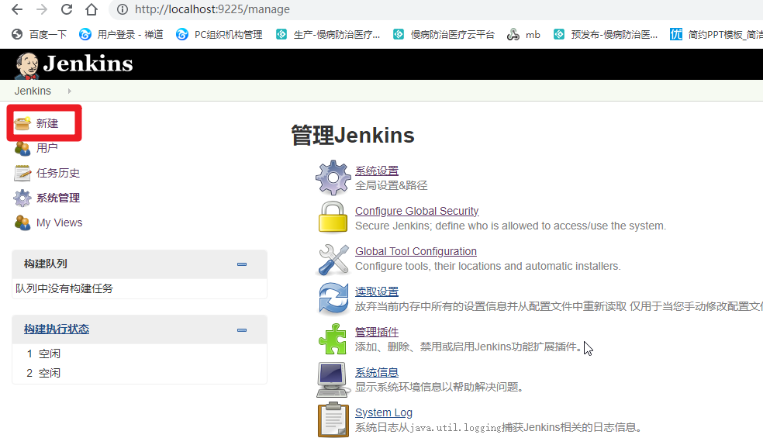Click the Jenkins breadcrumb link
The width and height of the screenshot is (763, 438).
(33, 91)
